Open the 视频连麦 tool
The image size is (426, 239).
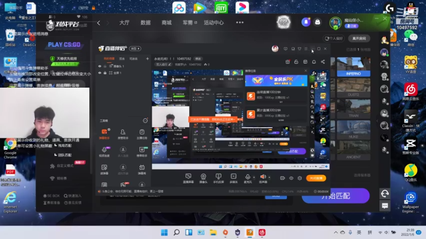point(104,151)
